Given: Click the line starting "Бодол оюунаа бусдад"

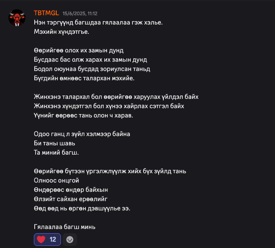Looking at the screenshot, I should pos(92,69).
